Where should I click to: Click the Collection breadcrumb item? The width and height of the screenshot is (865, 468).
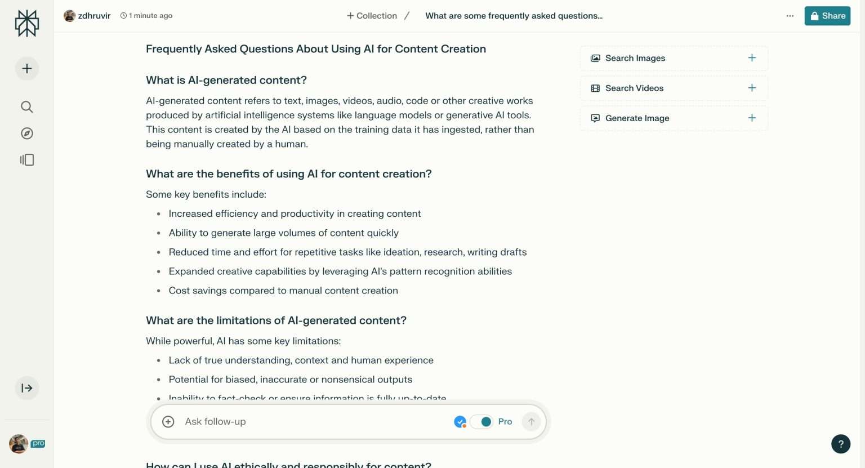point(371,16)
